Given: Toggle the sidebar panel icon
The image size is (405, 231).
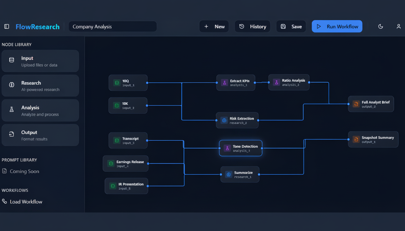Looking at the screenshot, I should click(7, 26).
